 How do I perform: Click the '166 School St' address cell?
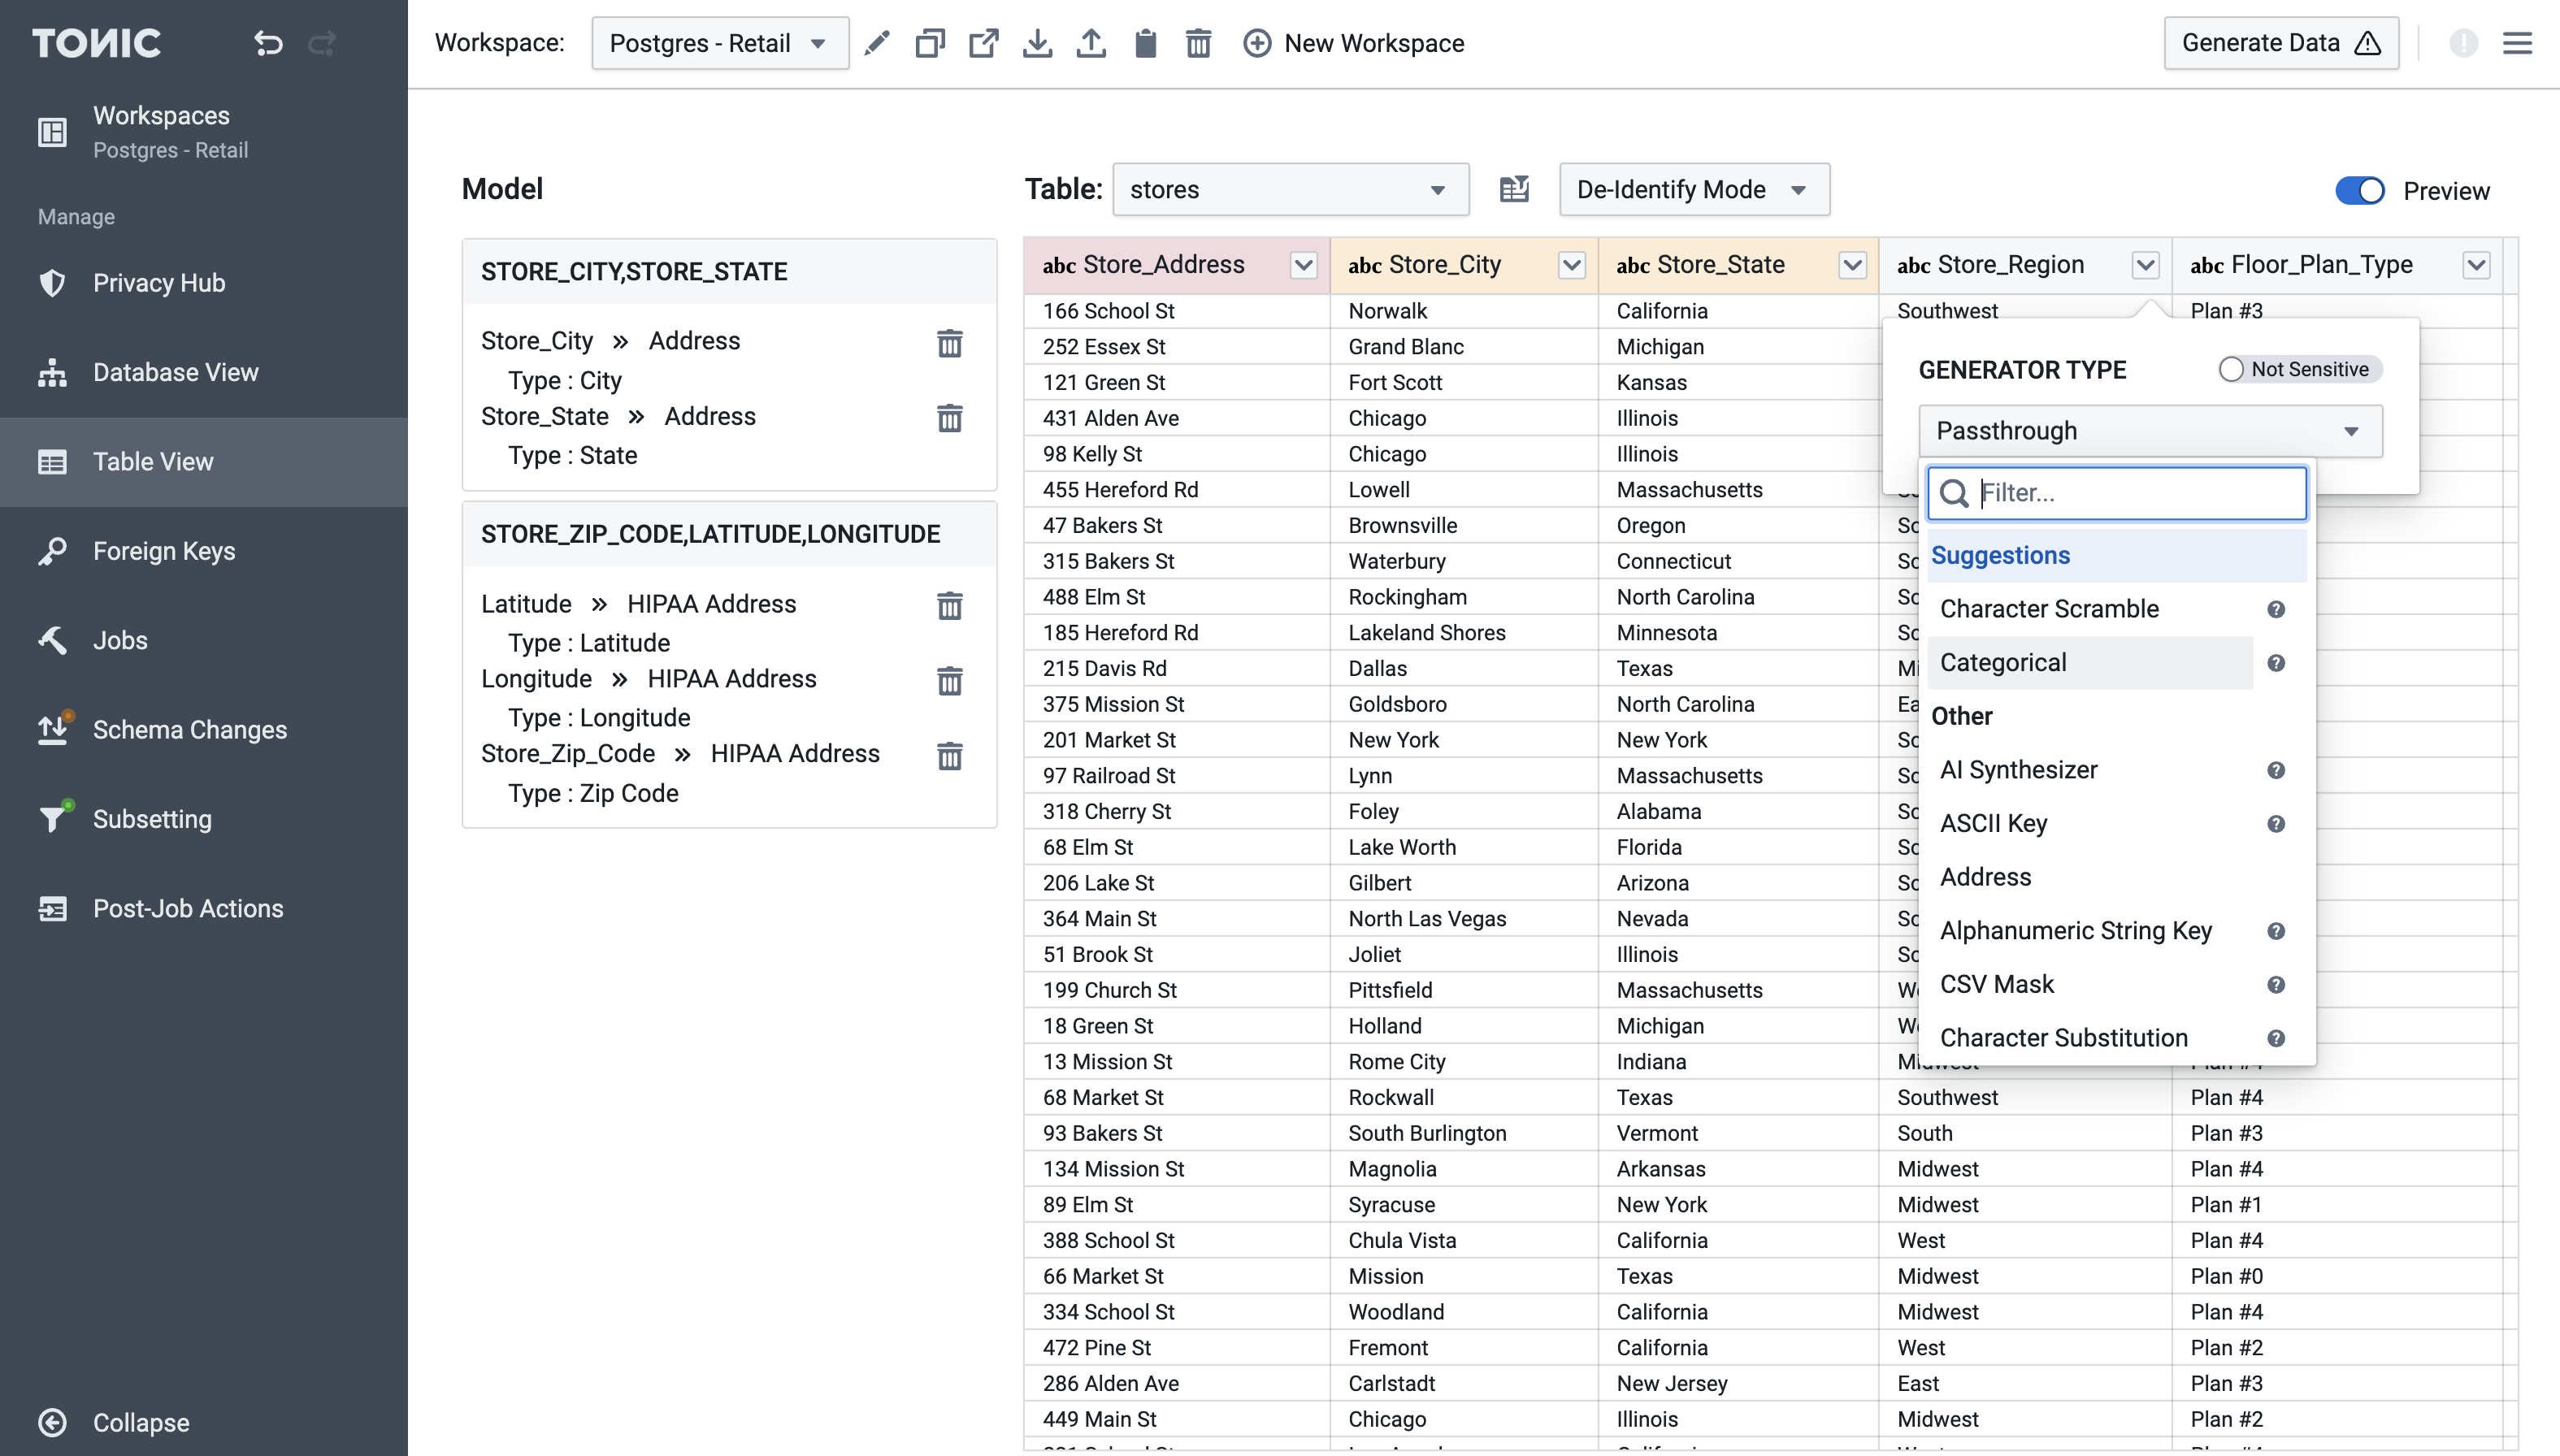tap(1176, 311)
